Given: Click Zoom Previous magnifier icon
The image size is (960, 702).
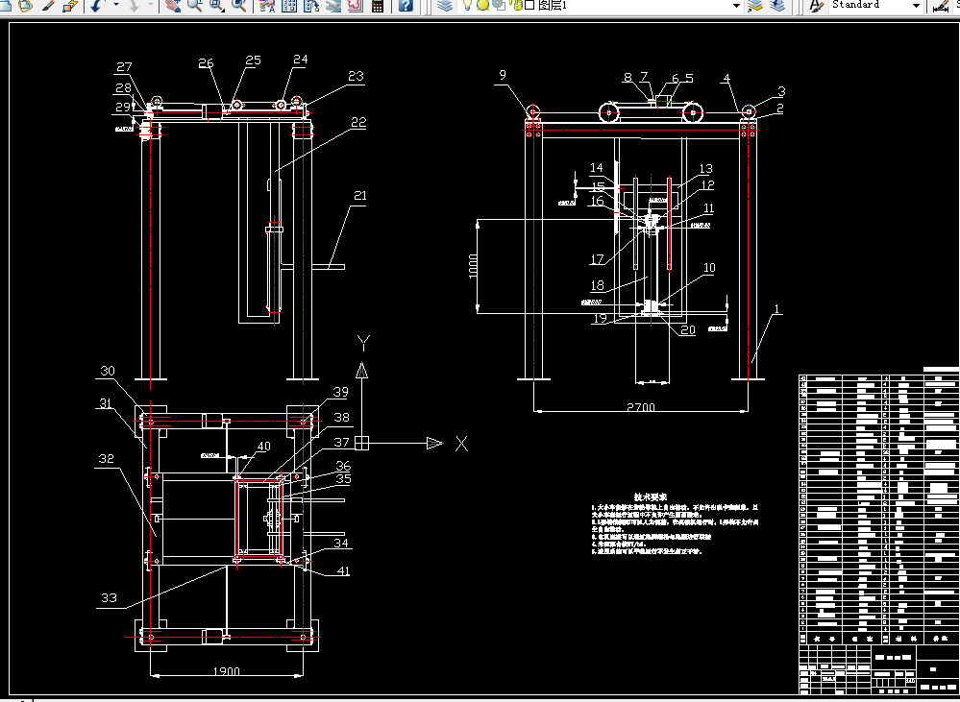Looking at the screenshot, I should [x=238, y=6].
